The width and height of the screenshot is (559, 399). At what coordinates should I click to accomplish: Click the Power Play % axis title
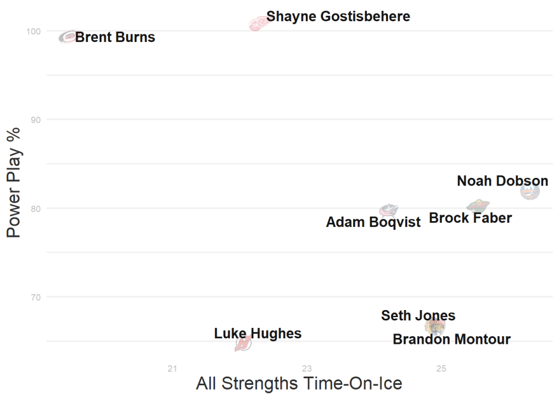[14, 183]
